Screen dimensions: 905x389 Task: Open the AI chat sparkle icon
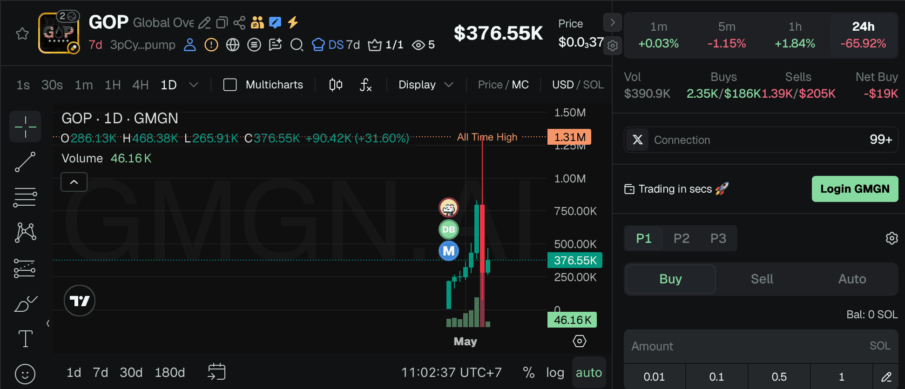click(276, 45)
